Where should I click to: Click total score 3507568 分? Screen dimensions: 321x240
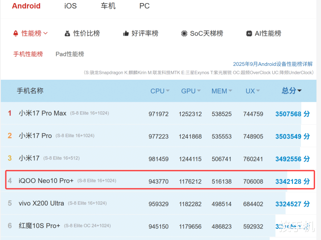coord(292,114)
